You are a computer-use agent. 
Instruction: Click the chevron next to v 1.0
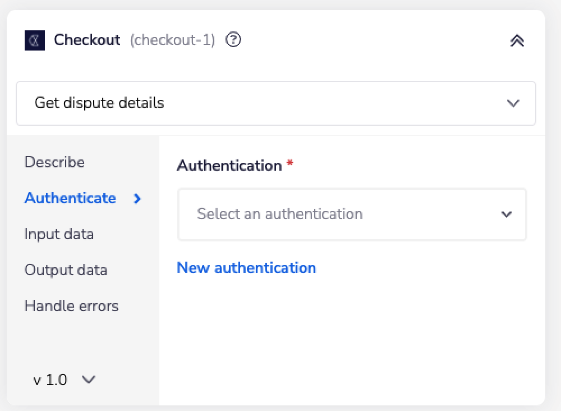click(x=88, y=380)
